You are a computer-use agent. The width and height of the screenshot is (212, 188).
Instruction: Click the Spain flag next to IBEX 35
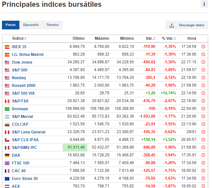click(x=7, y=47)
